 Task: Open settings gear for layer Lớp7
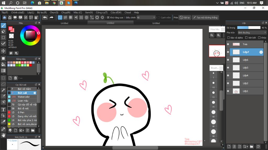pos(261,52)
